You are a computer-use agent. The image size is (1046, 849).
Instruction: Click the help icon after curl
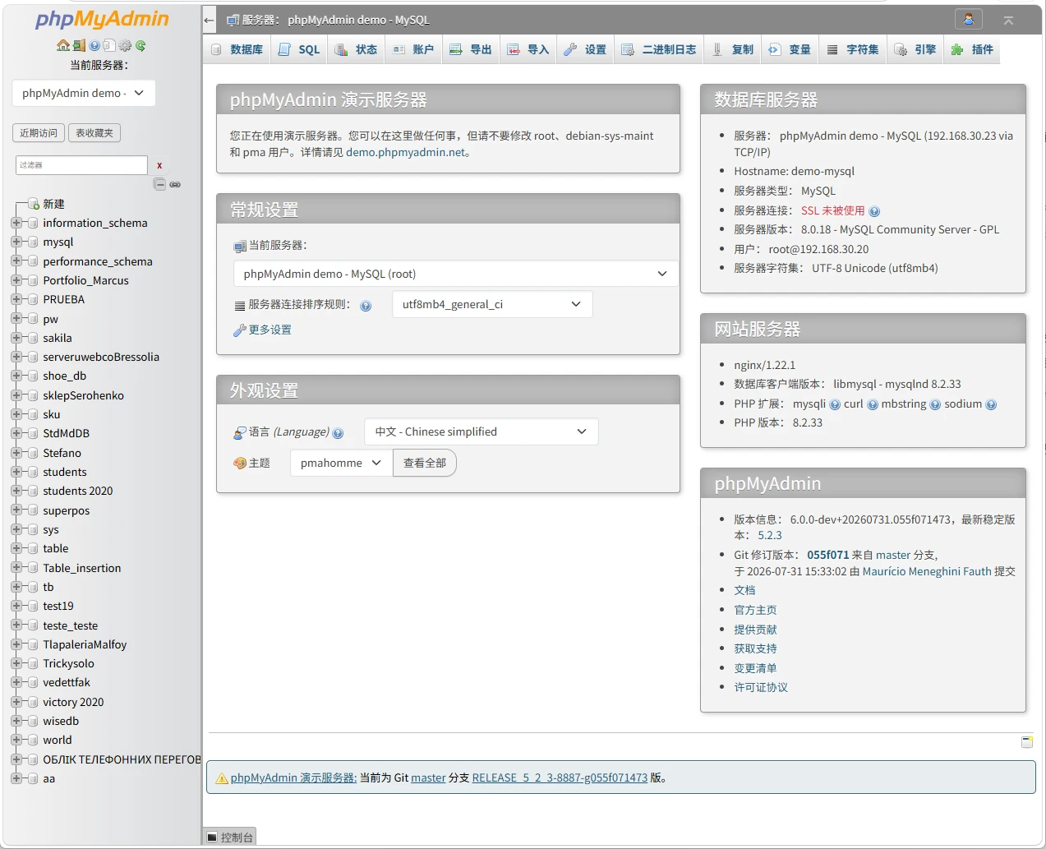(873, 404)
